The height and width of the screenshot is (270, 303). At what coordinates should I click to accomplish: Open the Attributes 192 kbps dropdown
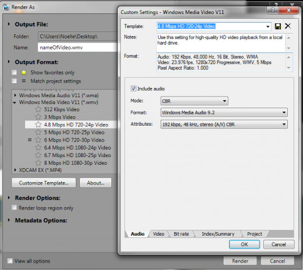(x=224, y=125)
